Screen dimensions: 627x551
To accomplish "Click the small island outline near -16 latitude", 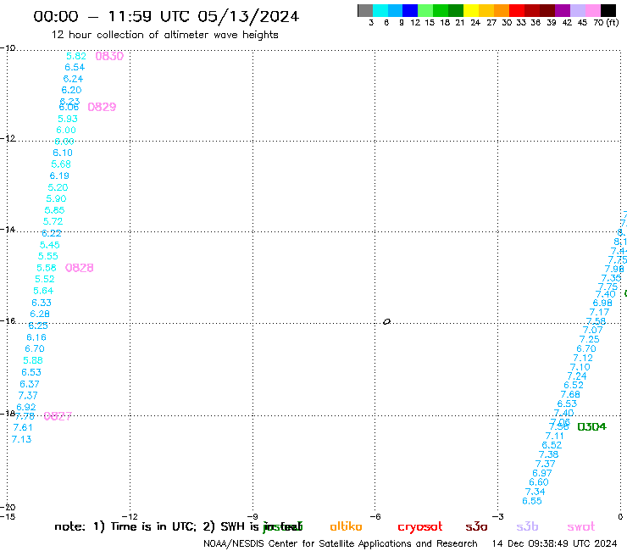I will (386, 321).
